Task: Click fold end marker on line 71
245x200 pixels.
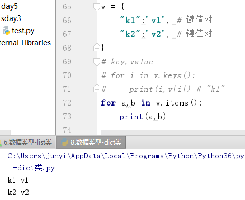Action: (x=97, y=88)
